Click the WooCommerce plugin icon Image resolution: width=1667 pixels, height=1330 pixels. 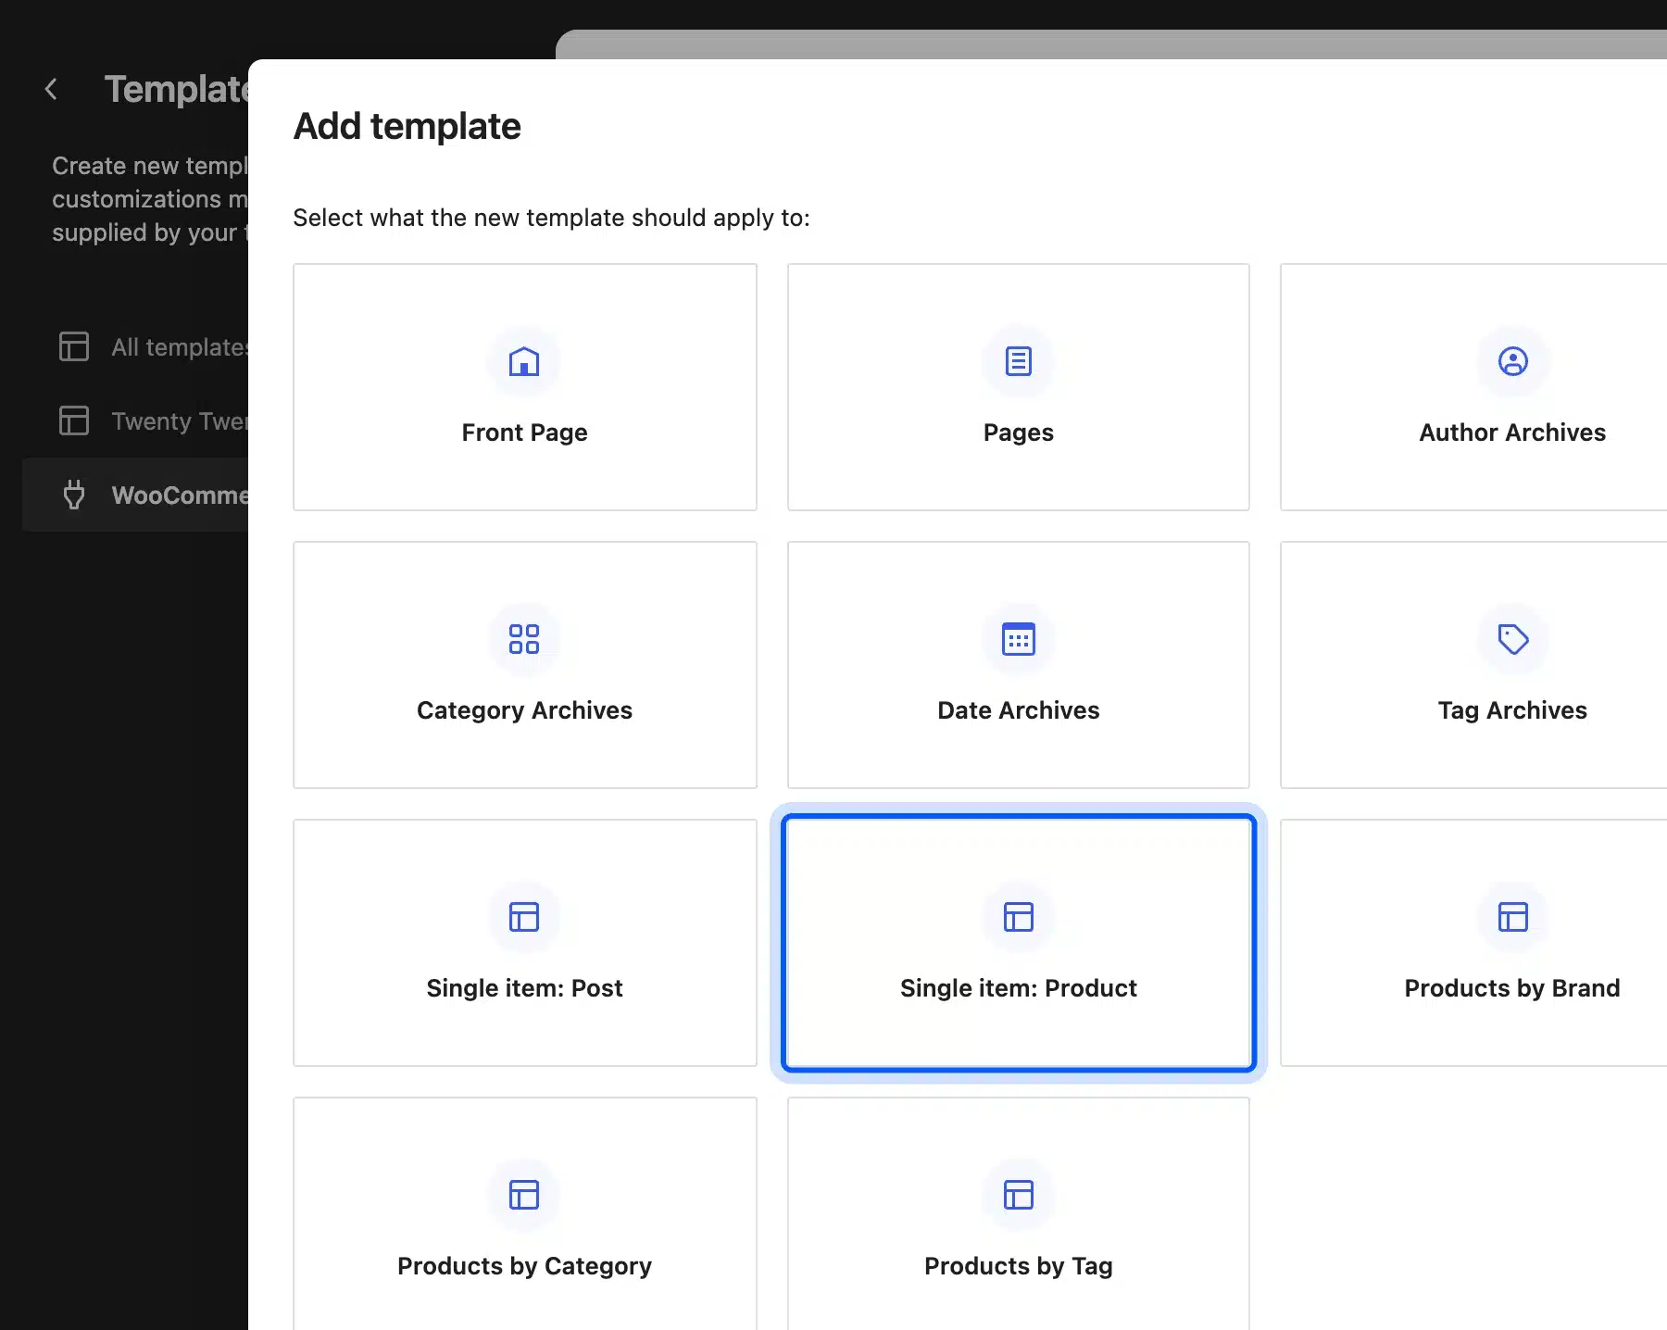pos(74,495)
